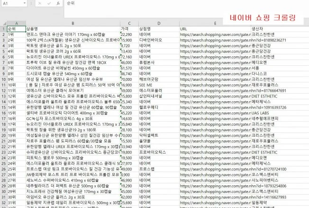Click the URL ending in id=10916393726

coord(233,107)
